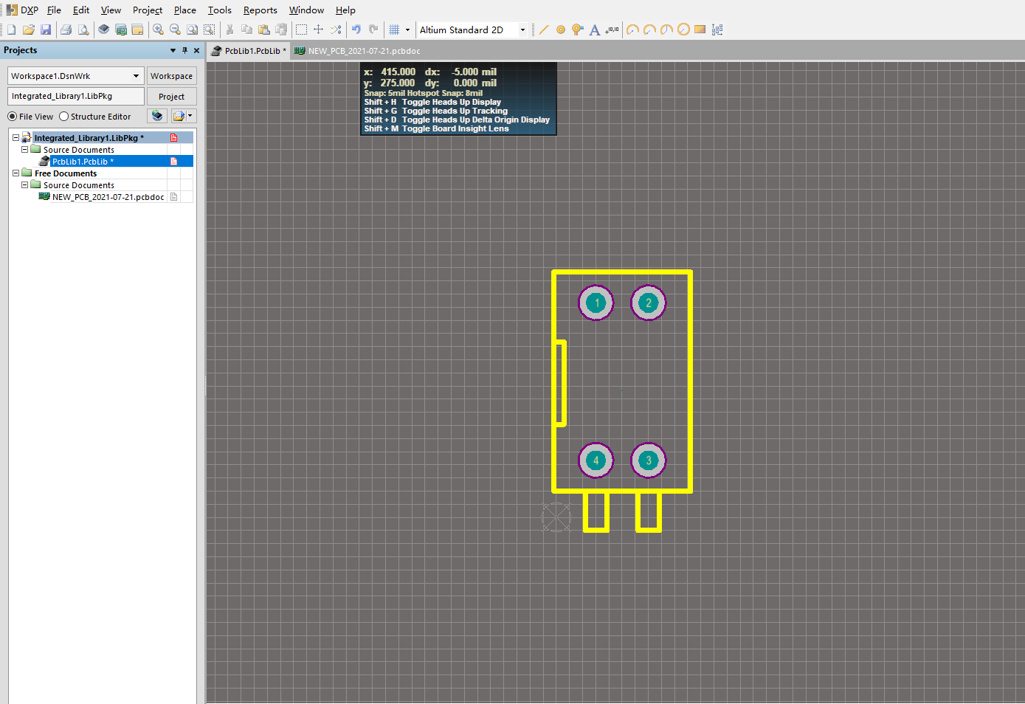Viewport: 1025px width, 704px height.
Task: Open the Altium Standard 2D view dropdown
Action: (x=522, y=30)
